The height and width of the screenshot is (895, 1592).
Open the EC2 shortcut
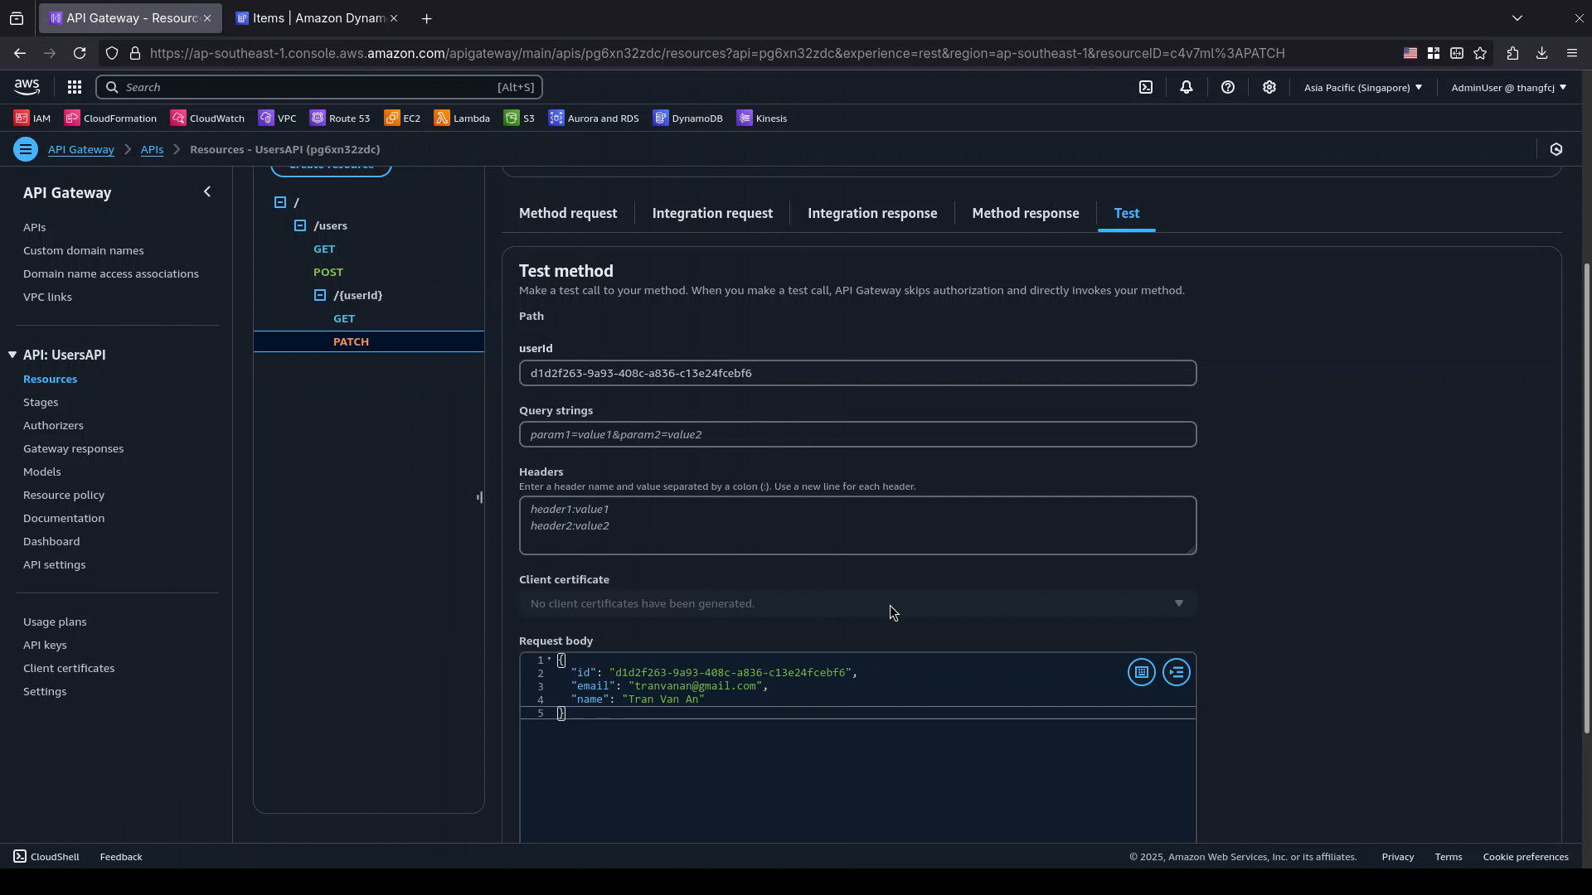(402, 119)
